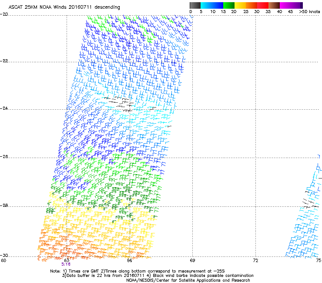Click the 'Times are GMT' note line

pyautogui.click(x=138, y=271)
